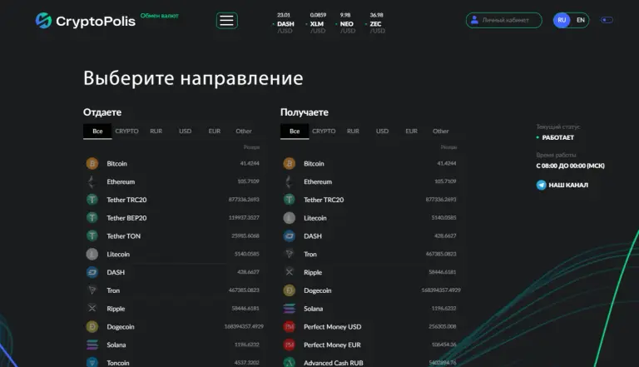This screenshot has height=367, width=639.
Task: Toggle the dark/light theme switch
Action: click(607, 20)
